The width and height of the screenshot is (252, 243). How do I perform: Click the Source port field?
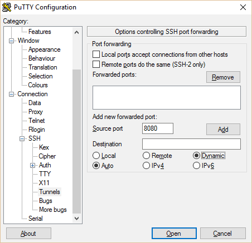[158, 128]
